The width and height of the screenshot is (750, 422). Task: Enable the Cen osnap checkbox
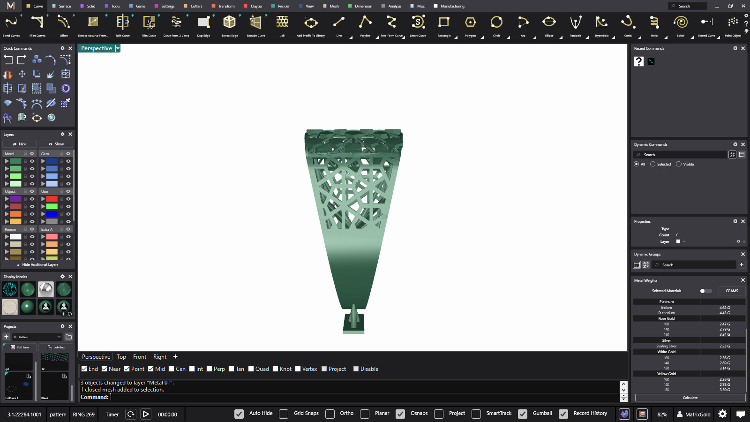[x=172, y=369]
